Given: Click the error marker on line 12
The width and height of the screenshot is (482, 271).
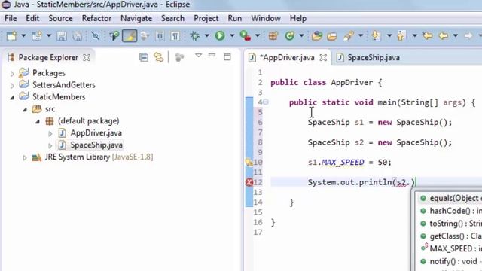Looking at the screenshot, I should coord(249,182).
